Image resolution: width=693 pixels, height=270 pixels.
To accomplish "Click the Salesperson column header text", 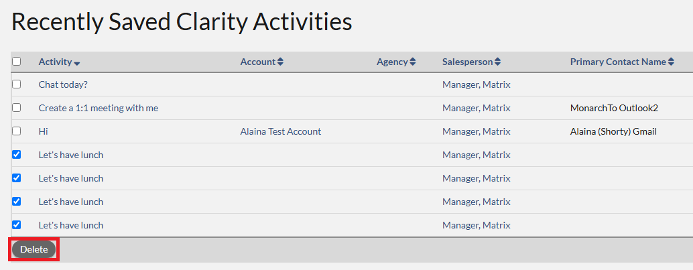I will click(467, 62).
